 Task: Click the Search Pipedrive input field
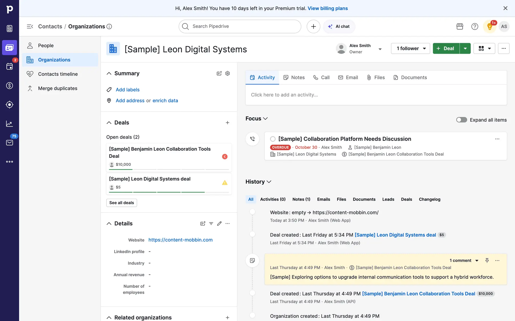[x=240, y=26]
